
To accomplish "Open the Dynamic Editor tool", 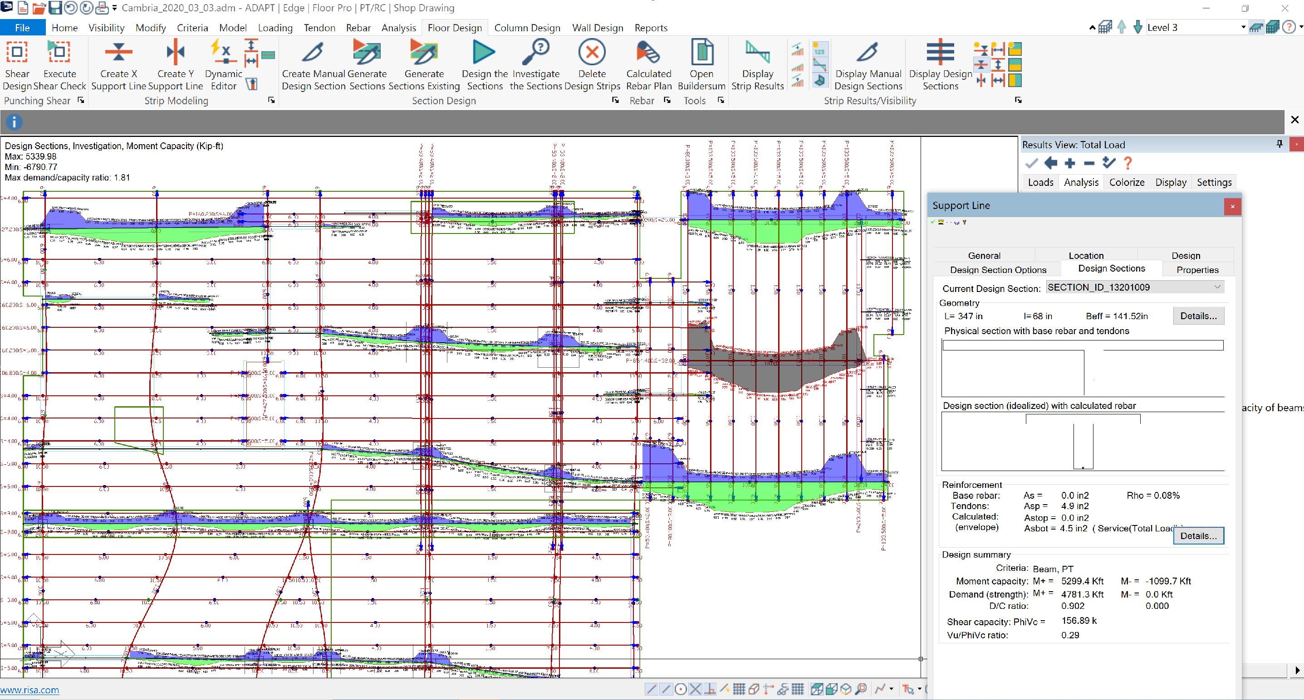I will 223,52.
